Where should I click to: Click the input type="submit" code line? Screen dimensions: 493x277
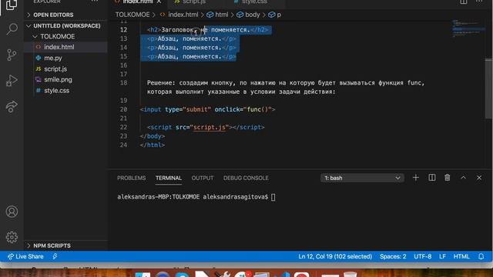click(207, 109)
